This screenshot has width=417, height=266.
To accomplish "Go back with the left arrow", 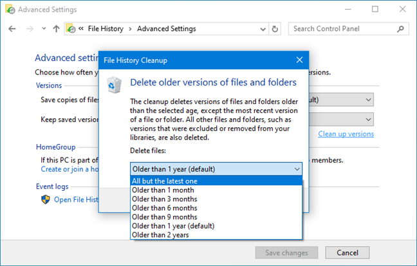I will pos(12,29).
